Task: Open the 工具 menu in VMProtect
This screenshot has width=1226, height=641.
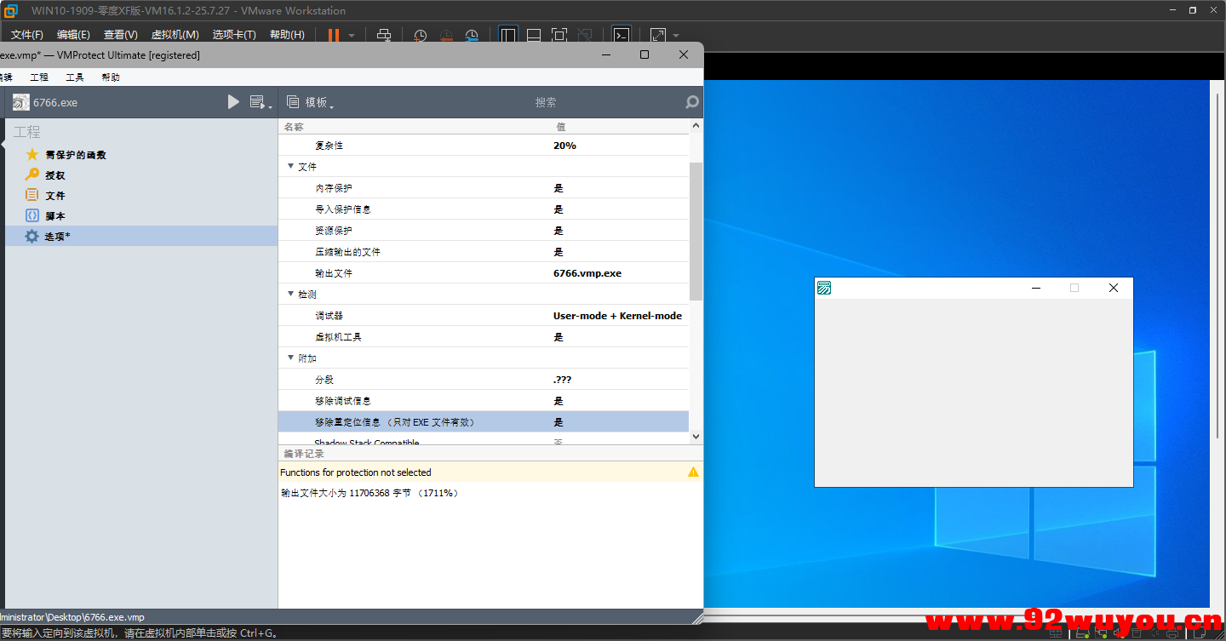Action: [x=74, y=77]
